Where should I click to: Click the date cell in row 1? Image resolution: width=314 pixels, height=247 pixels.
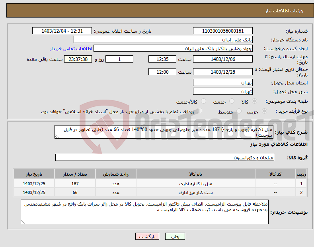[x=34, y=183]
